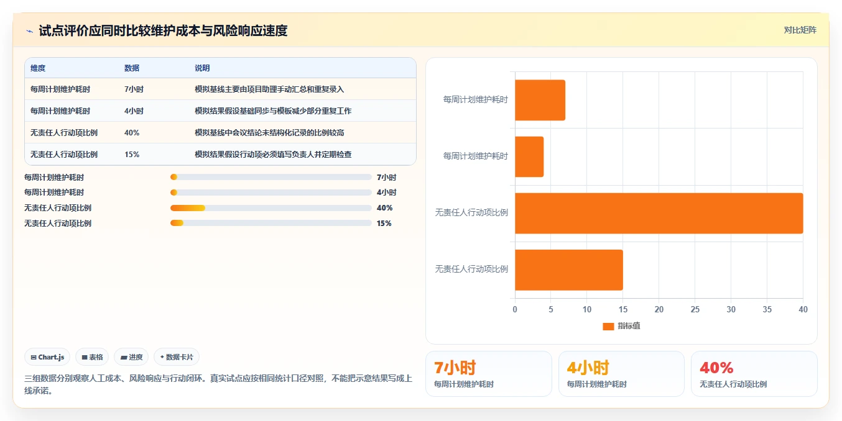Click 每周计划维护耗时 in the table's 4小时 row
The image size is (842, 421).
[60, 111]
